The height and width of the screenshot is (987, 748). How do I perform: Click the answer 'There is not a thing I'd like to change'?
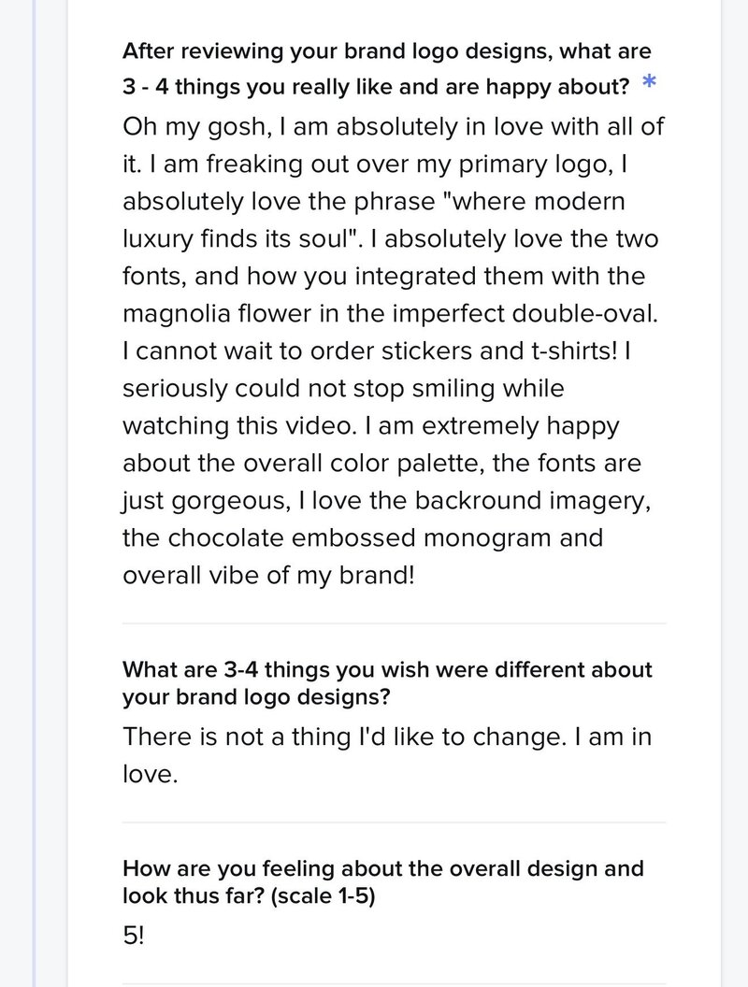tap(343, 736)
